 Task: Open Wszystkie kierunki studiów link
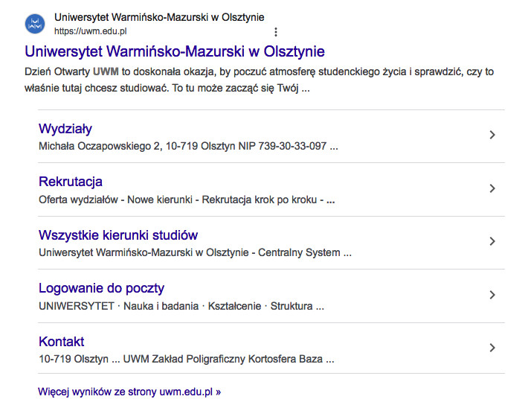click(x=118, y=235)
